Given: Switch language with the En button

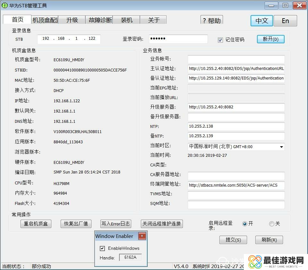Looking at the screenshot, I should pyautogui.click(x=285, y=21).
